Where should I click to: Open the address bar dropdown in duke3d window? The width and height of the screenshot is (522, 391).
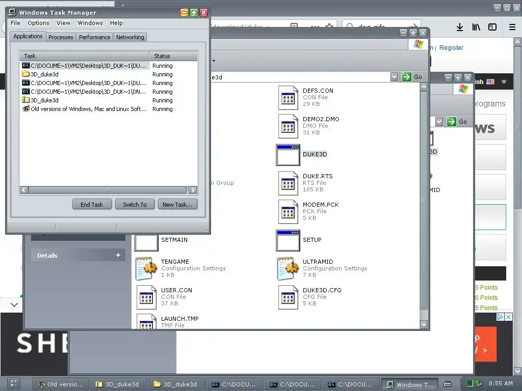(x=394, y=77)
